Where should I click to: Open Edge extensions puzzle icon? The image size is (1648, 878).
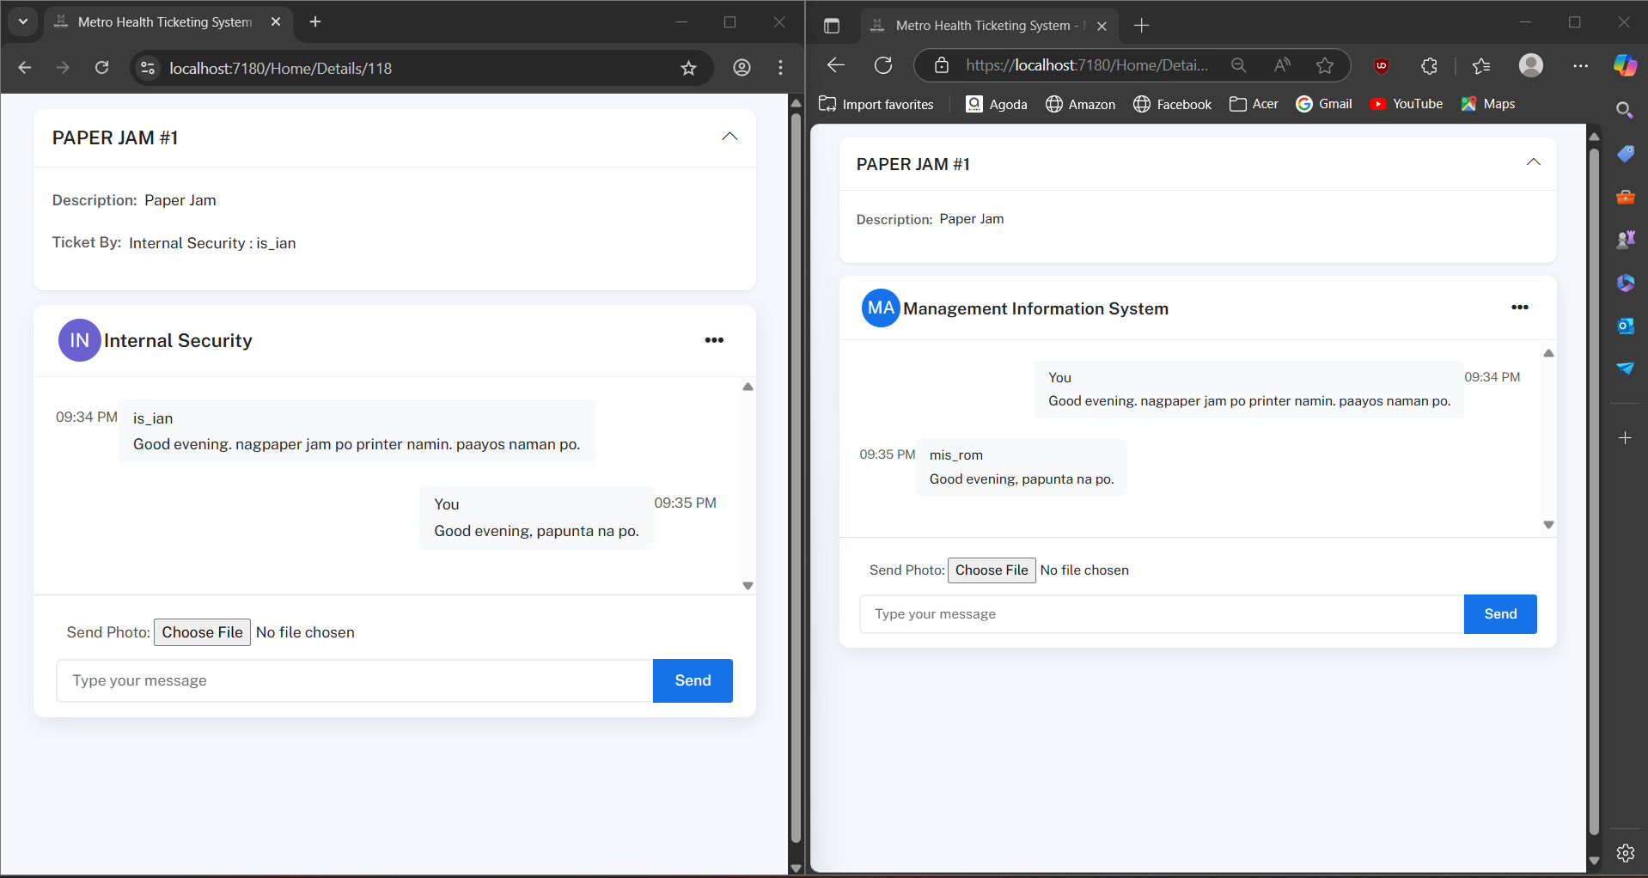point(1429,65)
